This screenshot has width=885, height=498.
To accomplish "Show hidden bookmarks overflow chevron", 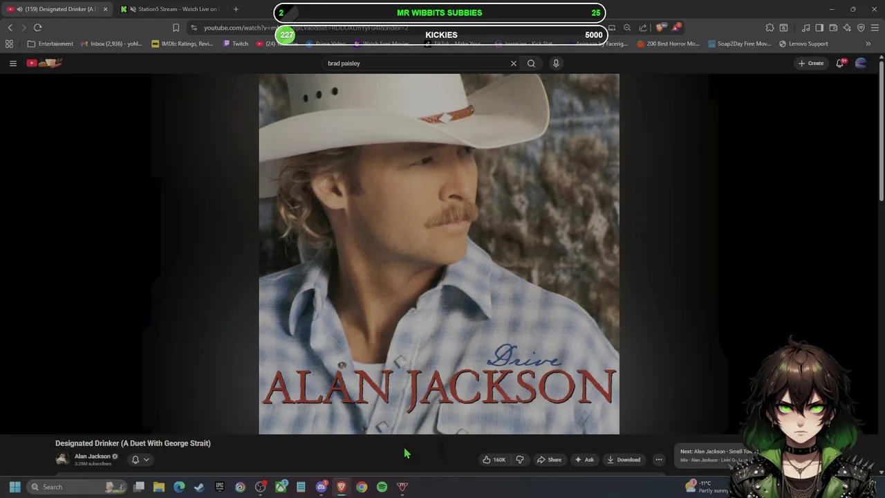I will click(x=868, y=44).
